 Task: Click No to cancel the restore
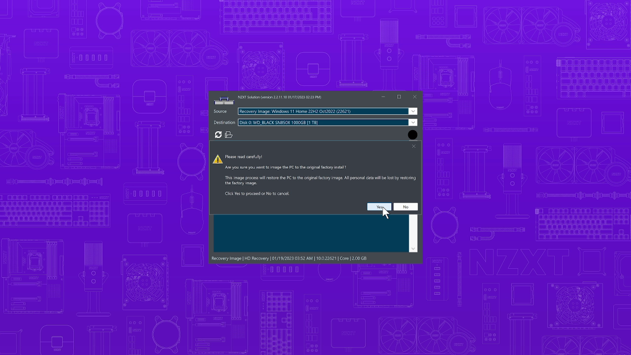pyautogui.click(x=405, y=207)
